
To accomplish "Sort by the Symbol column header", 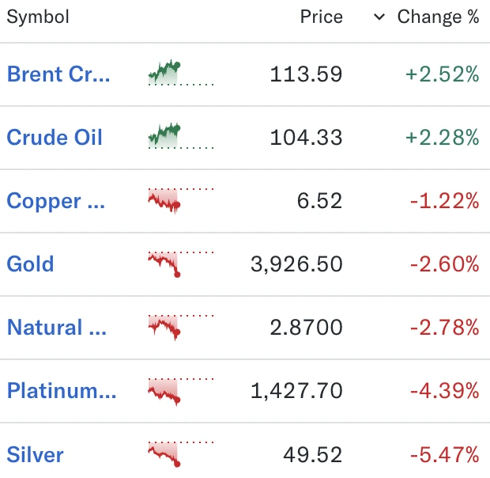I will 38,17.
